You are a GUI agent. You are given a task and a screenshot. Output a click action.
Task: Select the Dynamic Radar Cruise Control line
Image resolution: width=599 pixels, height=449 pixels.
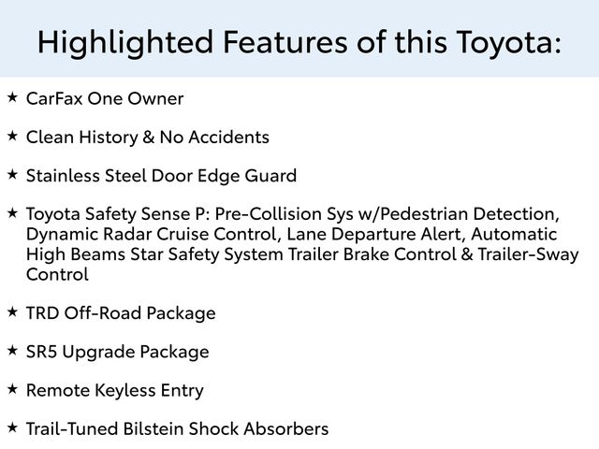pyautogui.click(x=291, y=234)
